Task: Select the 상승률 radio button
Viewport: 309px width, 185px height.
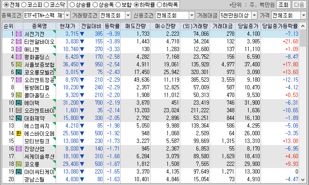Action: [x=72, y=5]
